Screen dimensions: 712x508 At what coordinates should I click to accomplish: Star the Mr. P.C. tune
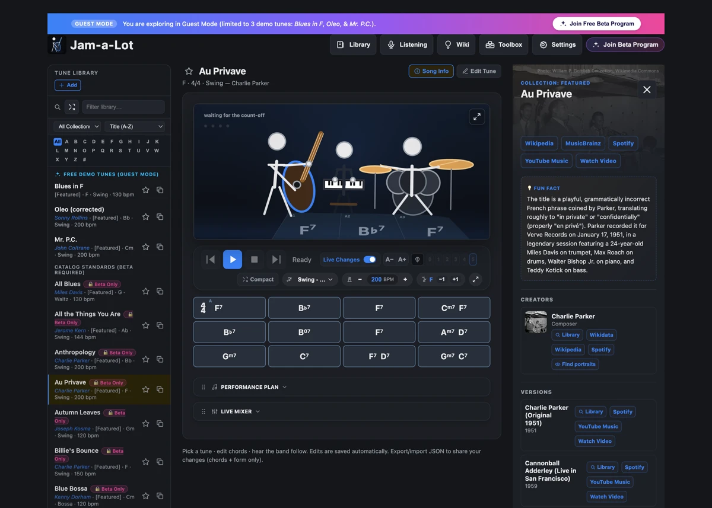point(146,247)
